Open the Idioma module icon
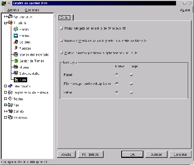This screenshot has height=165, width=194. [16, 67]
